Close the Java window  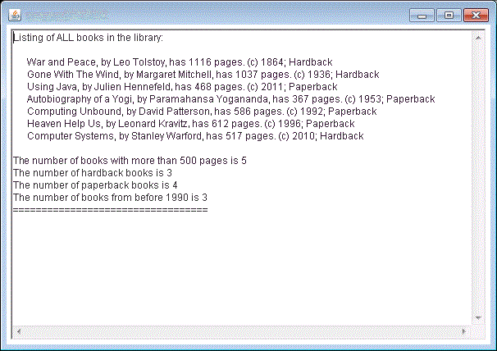[476, 16]
